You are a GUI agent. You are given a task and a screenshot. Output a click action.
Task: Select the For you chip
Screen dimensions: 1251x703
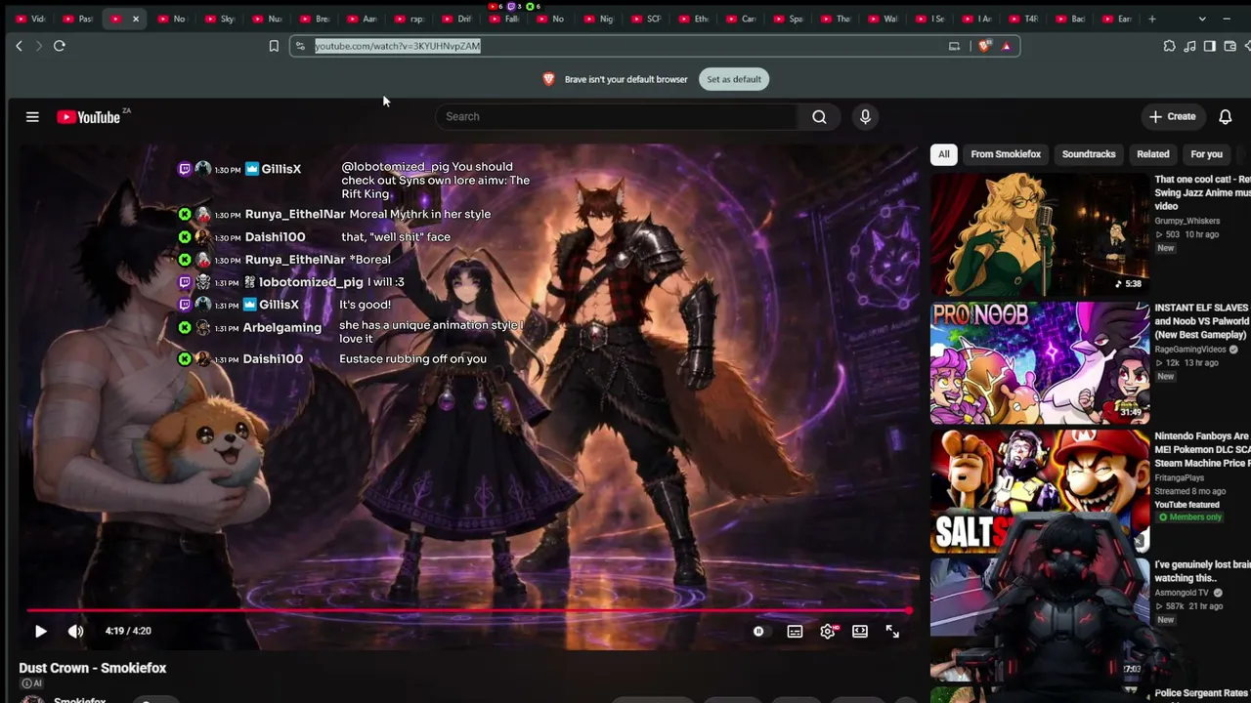1206,154
